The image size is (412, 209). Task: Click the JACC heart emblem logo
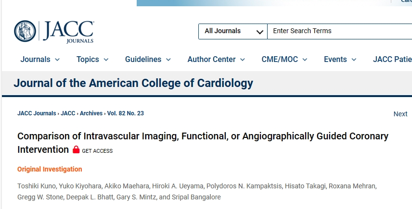pyautogui.click(x=25, y=31)
